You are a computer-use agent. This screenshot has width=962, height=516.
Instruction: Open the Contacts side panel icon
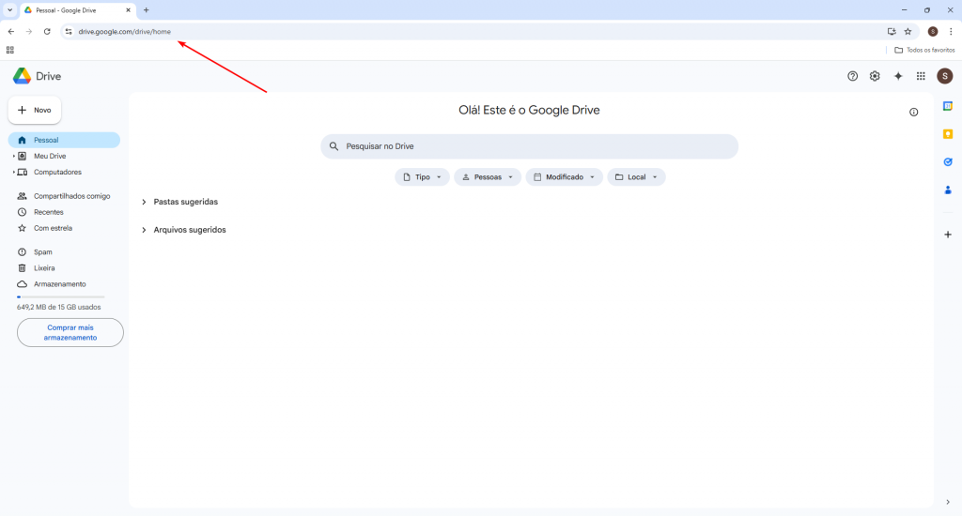pyautogui.click(x=947, y=190)
